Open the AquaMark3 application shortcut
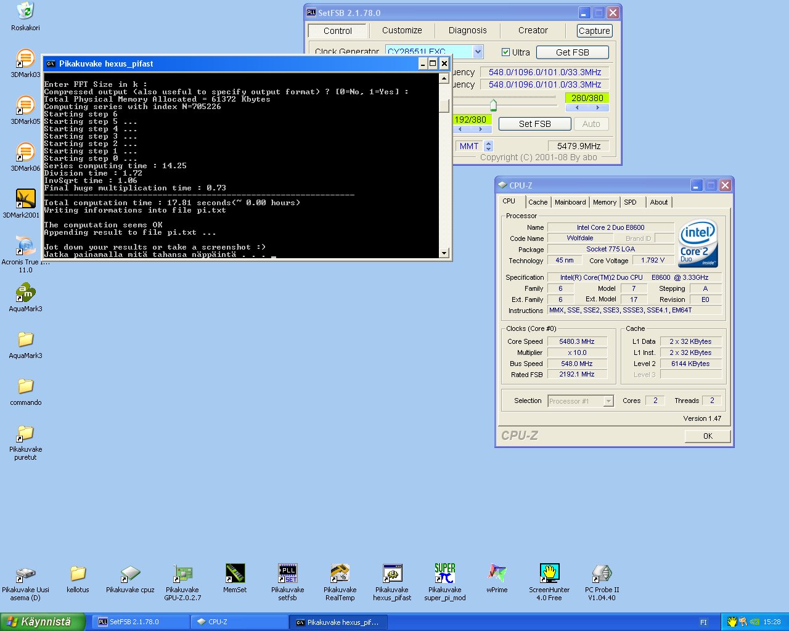The height and width of the screenshot is (631, 789). tap(25, 298)
